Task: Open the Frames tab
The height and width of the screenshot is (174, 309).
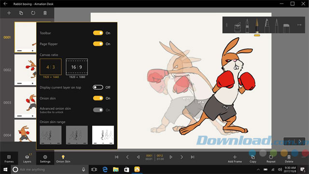Action: click(9, 159)
